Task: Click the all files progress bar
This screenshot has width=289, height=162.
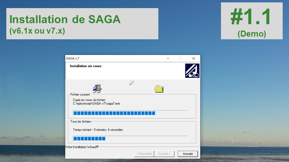Action: pos(130,139)
